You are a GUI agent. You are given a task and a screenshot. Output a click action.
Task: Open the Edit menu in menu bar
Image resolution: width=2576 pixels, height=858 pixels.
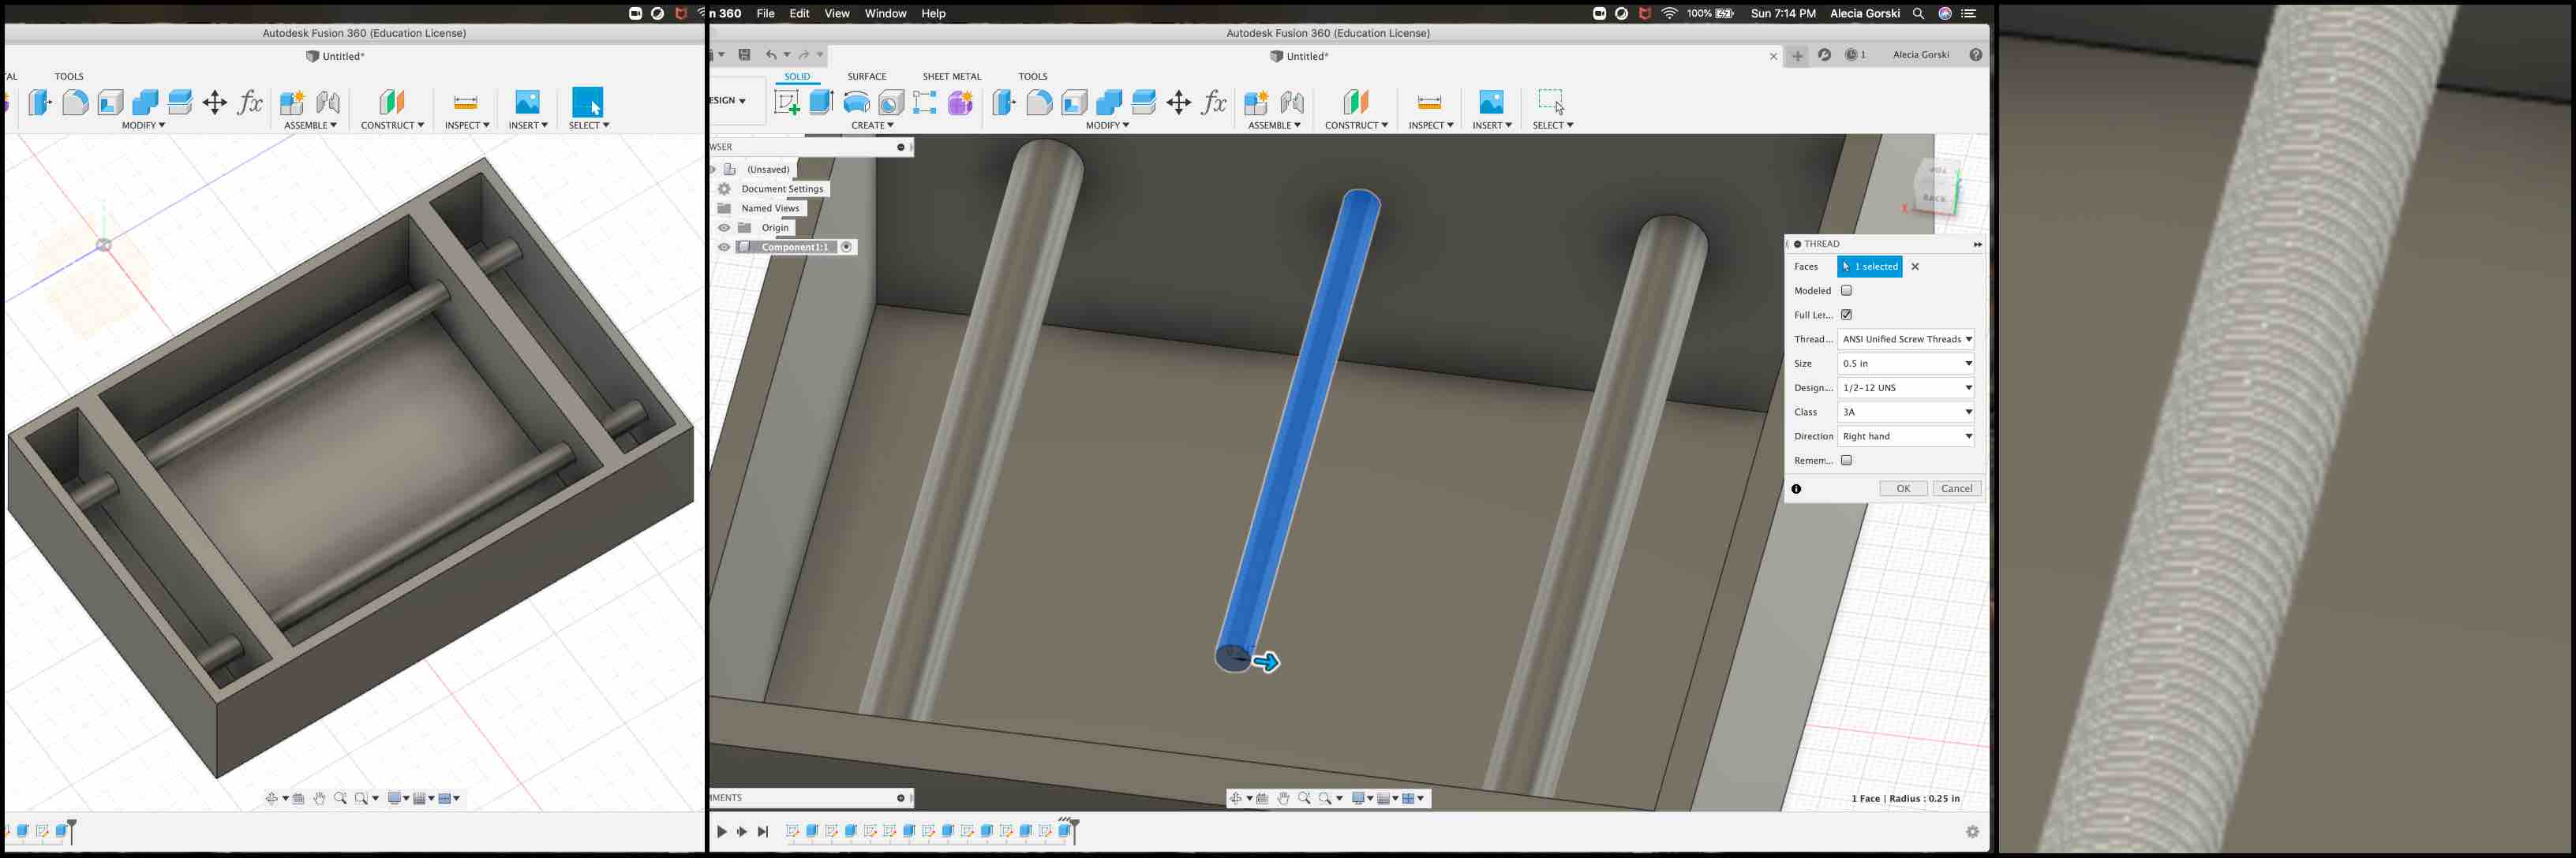pyautogui.click(x=799, y=13)
